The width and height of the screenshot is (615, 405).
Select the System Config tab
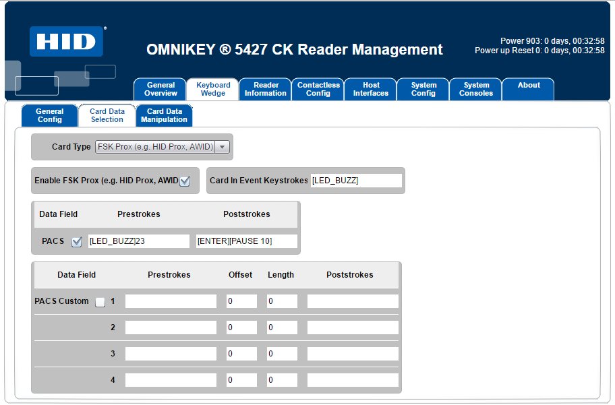(423, 90)
